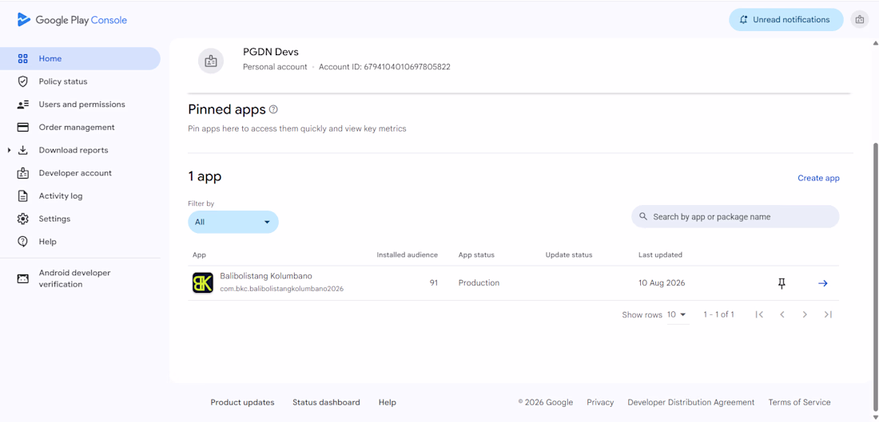Jump to the last page of apps

tap(828, 314)
